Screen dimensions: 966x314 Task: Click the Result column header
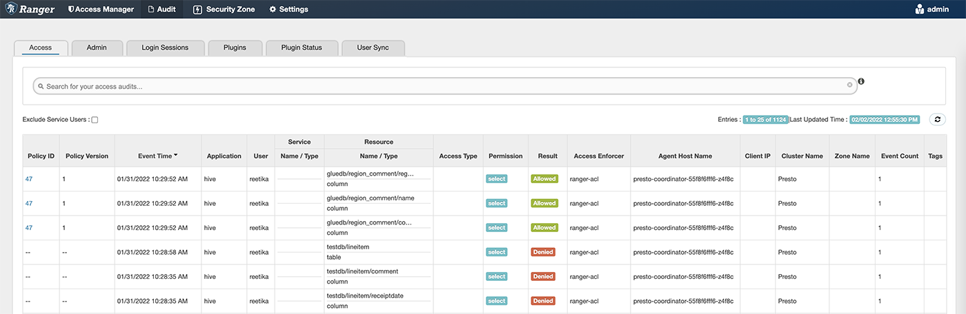pyautogui.click(x=548, y=156)
